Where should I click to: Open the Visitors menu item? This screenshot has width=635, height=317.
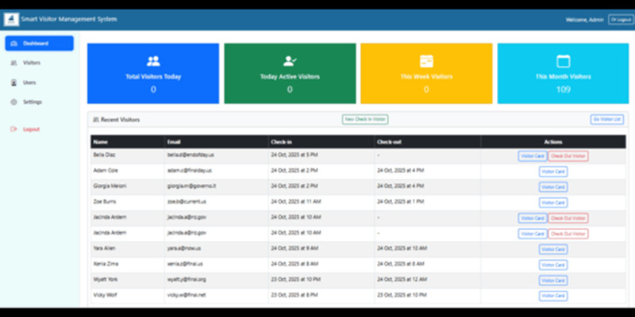[32, 63]
